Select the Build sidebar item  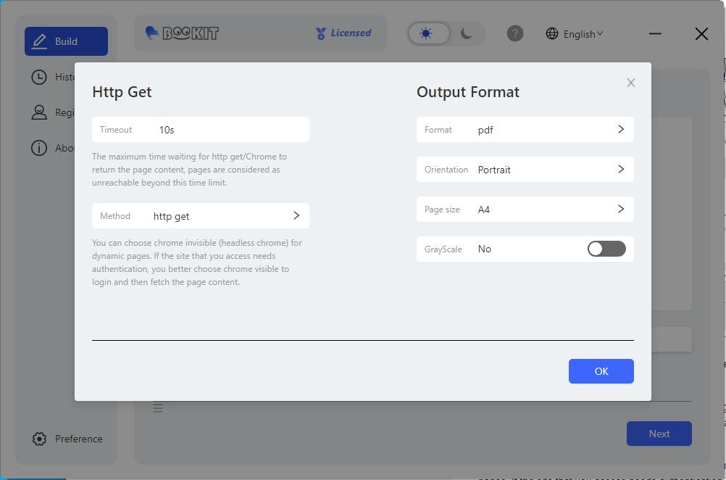pyautogui.click(x=66, y=41)
